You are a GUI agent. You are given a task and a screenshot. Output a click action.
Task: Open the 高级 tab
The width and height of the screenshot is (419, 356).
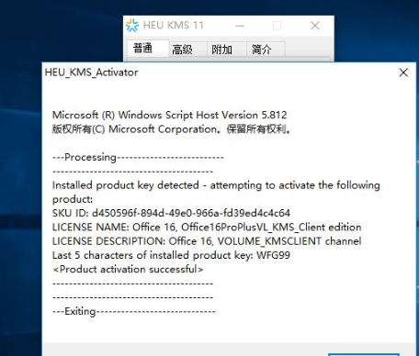(x=183, y=50)
